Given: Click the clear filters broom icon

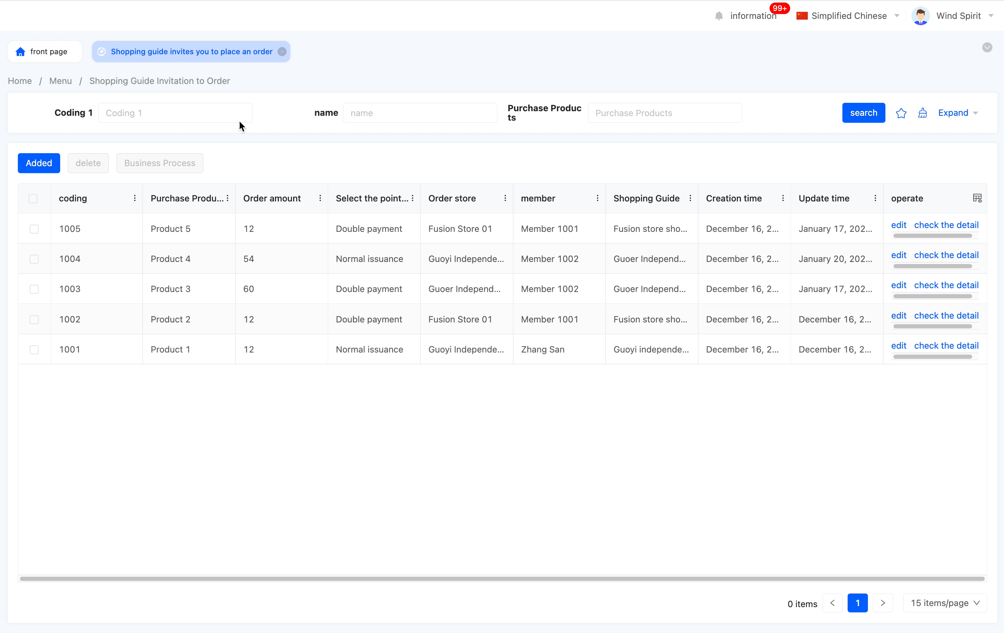Looking at the screenshot, I should (x=922, y=113).
